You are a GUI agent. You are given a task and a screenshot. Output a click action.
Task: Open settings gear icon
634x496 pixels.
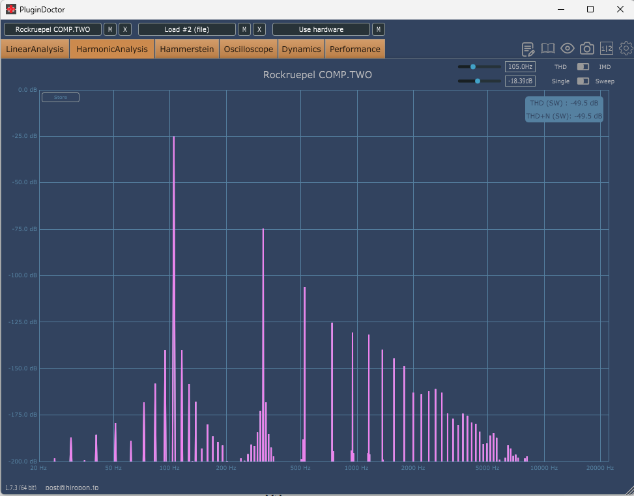pyautogui.click(x=626, y=48)
